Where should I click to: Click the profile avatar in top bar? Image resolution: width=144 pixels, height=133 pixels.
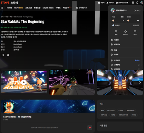142,2
